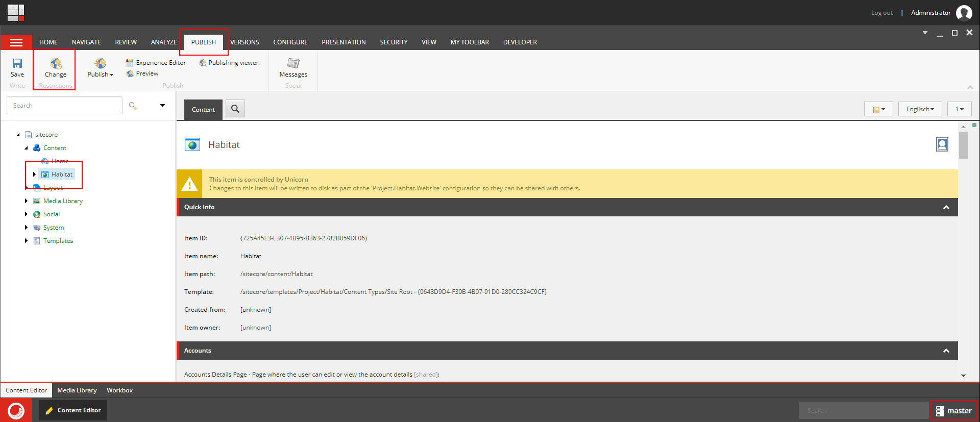Image resolution: width=980 pixels, height=422 pixels.
Task: Select the Social item in the tree
Action: pyautogui.click(x=52, y=214)
